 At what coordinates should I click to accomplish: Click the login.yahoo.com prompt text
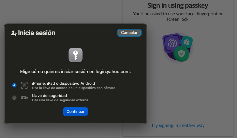click(x=76, y=72)
